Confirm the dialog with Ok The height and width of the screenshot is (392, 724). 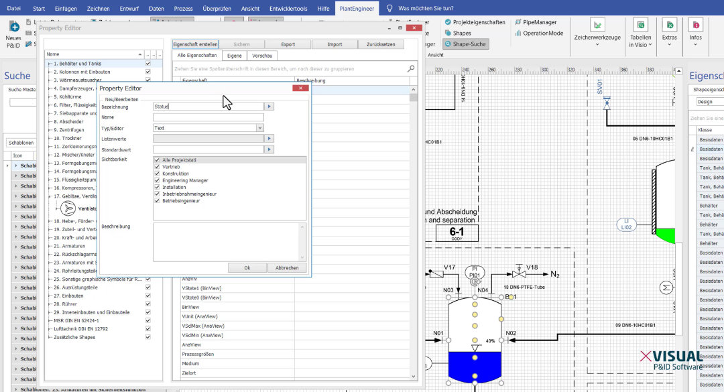pos(247,268)
